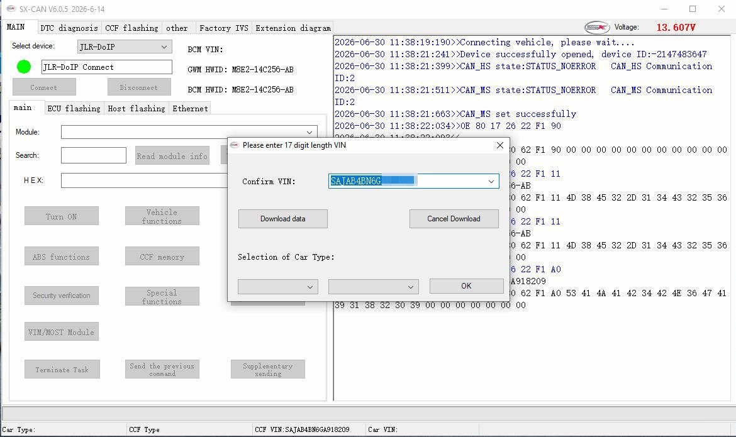Expand the Select device JLR-DoIP dropdown
The height and width of the screenshot is (437, 736).
(x=164, y=47)
